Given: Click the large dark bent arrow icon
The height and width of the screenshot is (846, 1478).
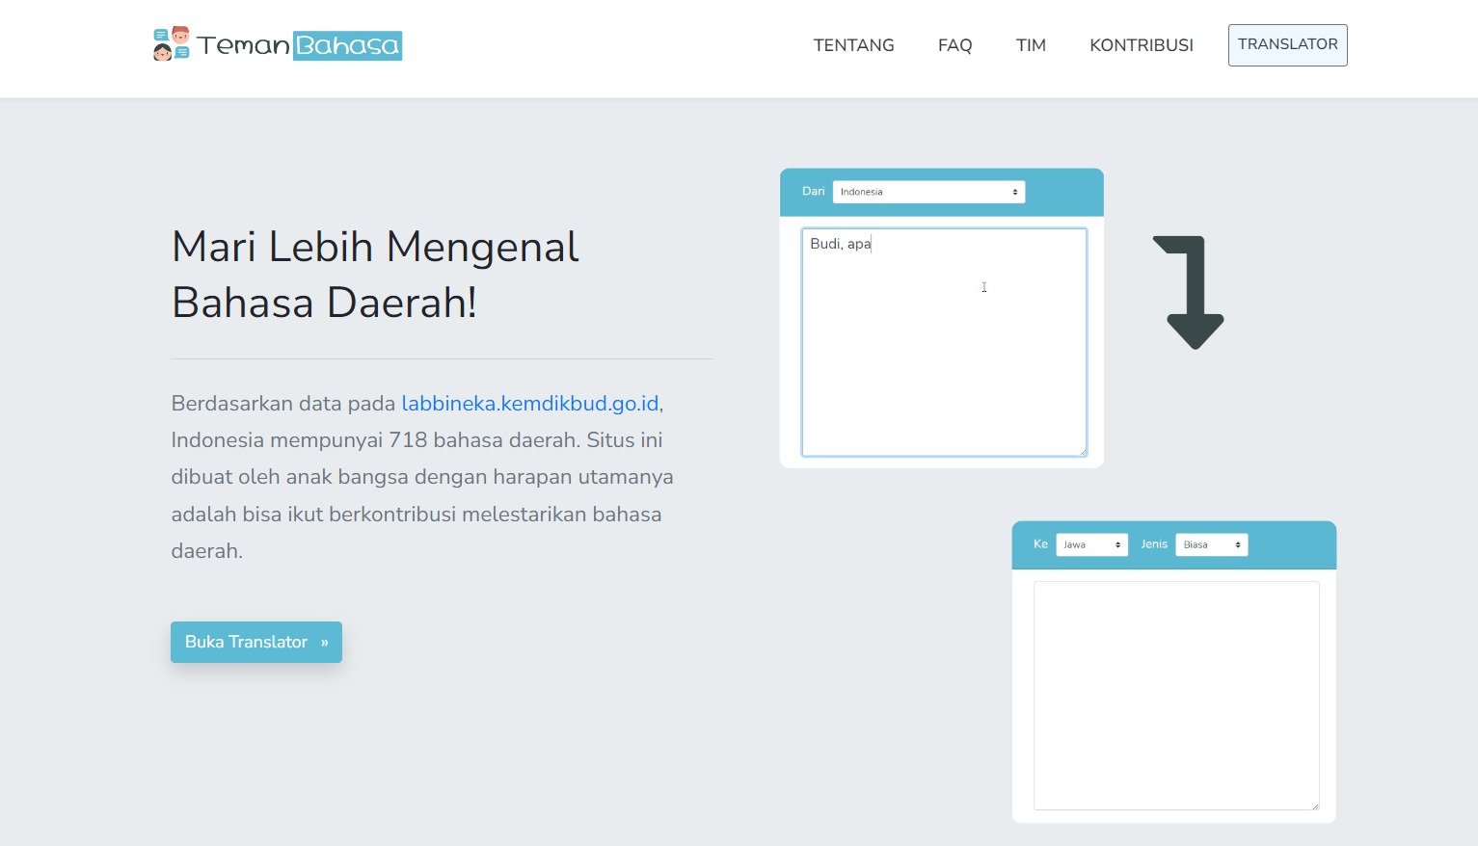Looking at the screenshot, I should point(1192,292).
